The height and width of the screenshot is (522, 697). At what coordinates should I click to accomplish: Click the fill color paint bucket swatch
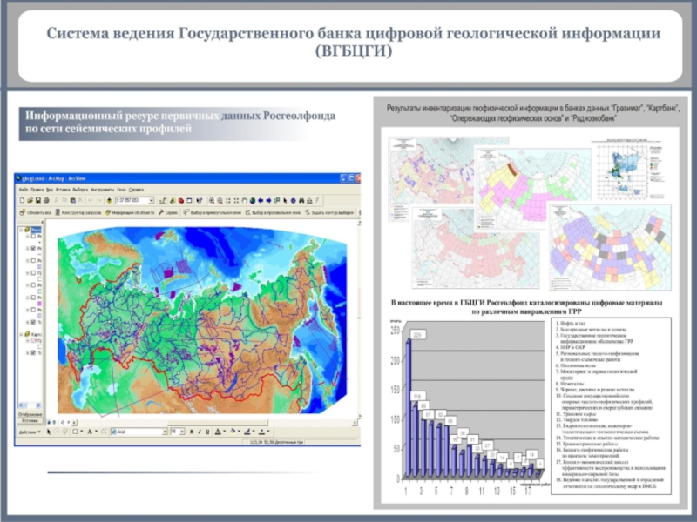pos(233,432)
